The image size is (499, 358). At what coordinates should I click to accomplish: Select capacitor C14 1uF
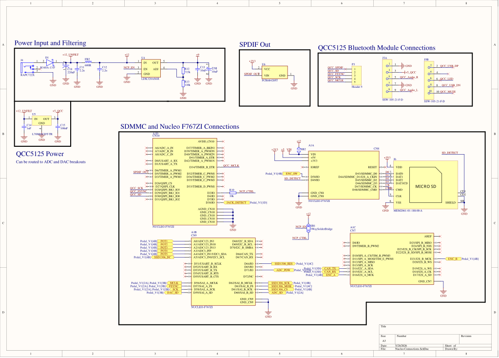click(x=24, y=126)
